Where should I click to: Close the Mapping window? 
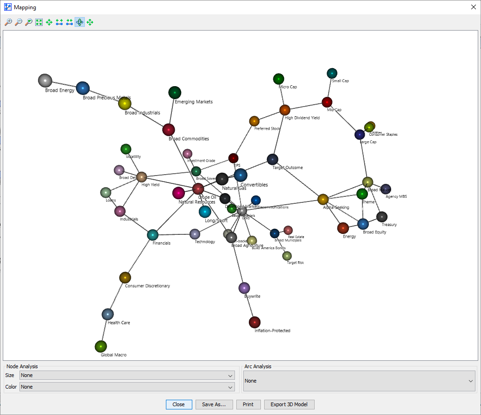(x=473, y=7)
